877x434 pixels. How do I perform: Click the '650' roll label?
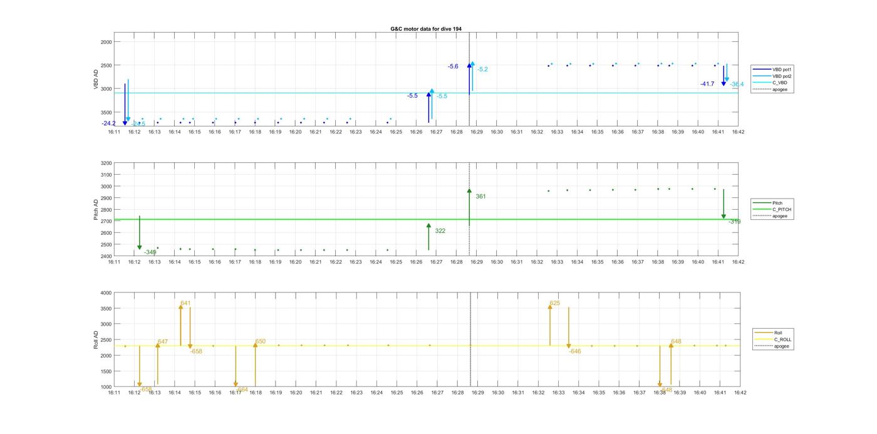(x=260, y=342)
